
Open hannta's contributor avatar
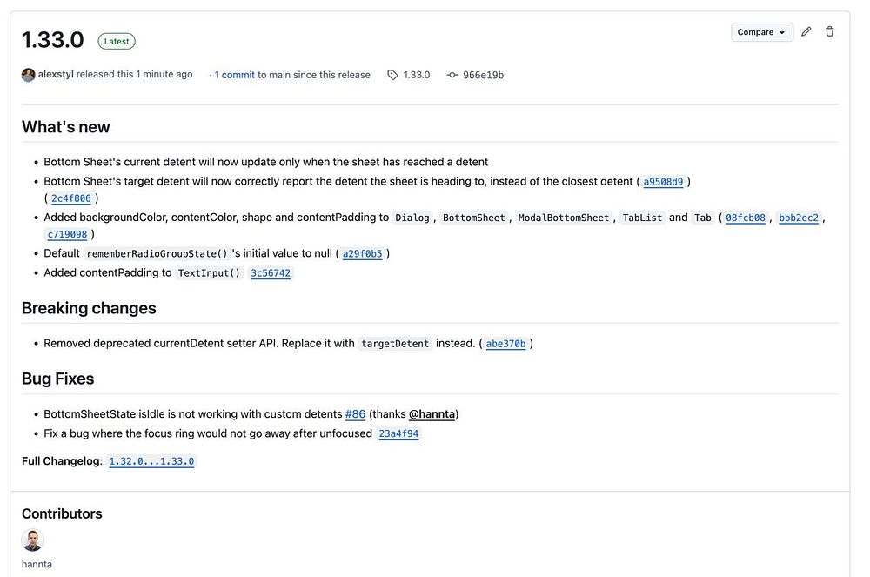[33, 540]
